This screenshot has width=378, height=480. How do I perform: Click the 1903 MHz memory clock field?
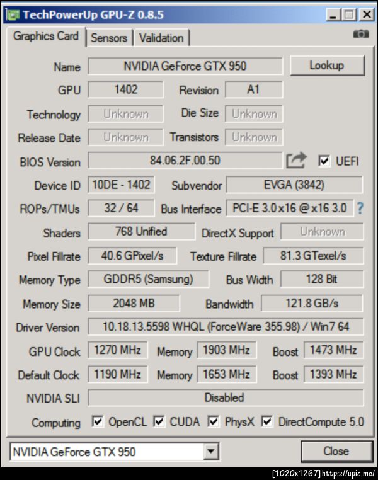click(x=227, y=350)
